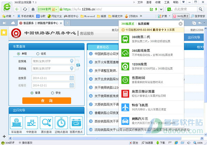
Task: Open the 100% zoom level control
Action: click(x=198, y=143)
